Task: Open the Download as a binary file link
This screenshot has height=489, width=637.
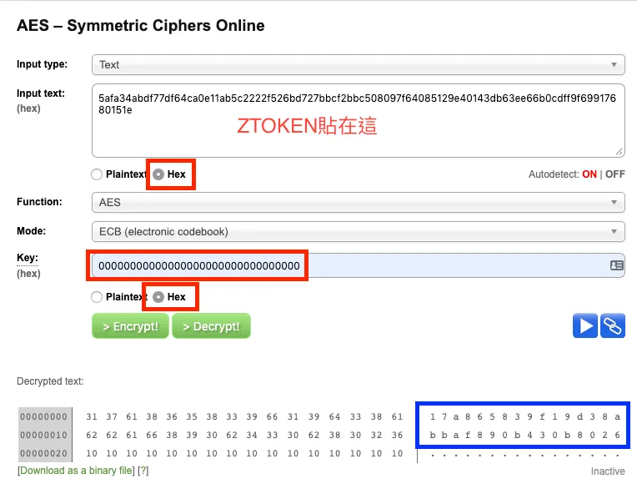Action: click(x=77, y=471)
